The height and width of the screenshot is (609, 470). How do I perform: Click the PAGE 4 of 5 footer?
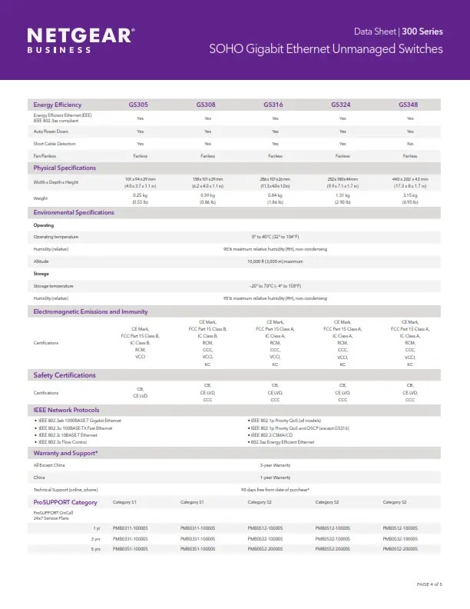point(429,585)
